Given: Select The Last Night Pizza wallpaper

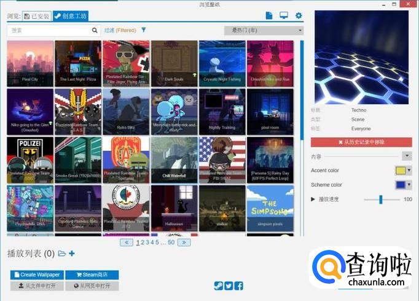Looking at the screenshot, I should point(78,63).
